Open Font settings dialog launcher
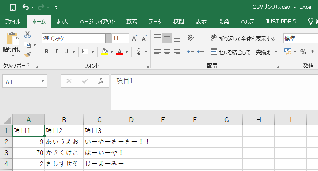The height and width of the screenshot is (171, 318). (x=147, y=66)
